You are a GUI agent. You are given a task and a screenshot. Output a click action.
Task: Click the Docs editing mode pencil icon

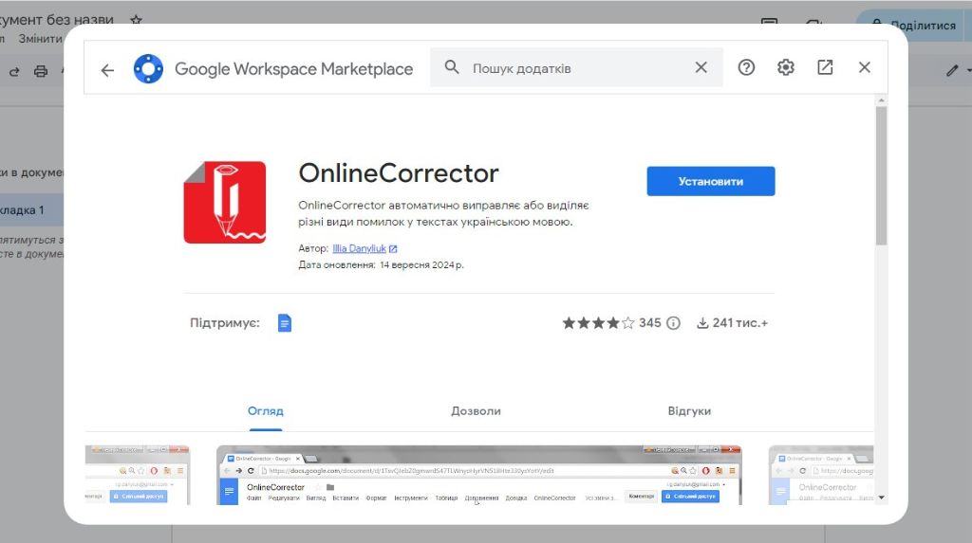[953, 70]
